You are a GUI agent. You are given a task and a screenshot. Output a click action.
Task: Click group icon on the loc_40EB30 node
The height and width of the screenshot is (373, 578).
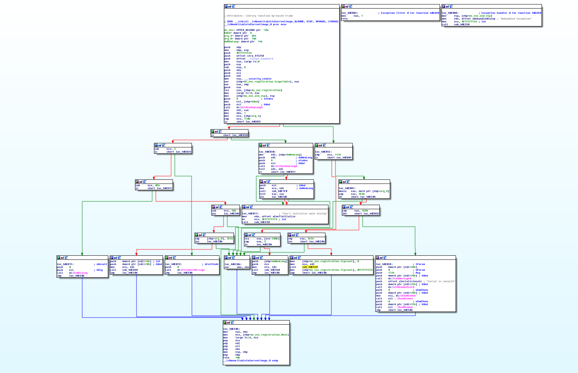(268, 145)
